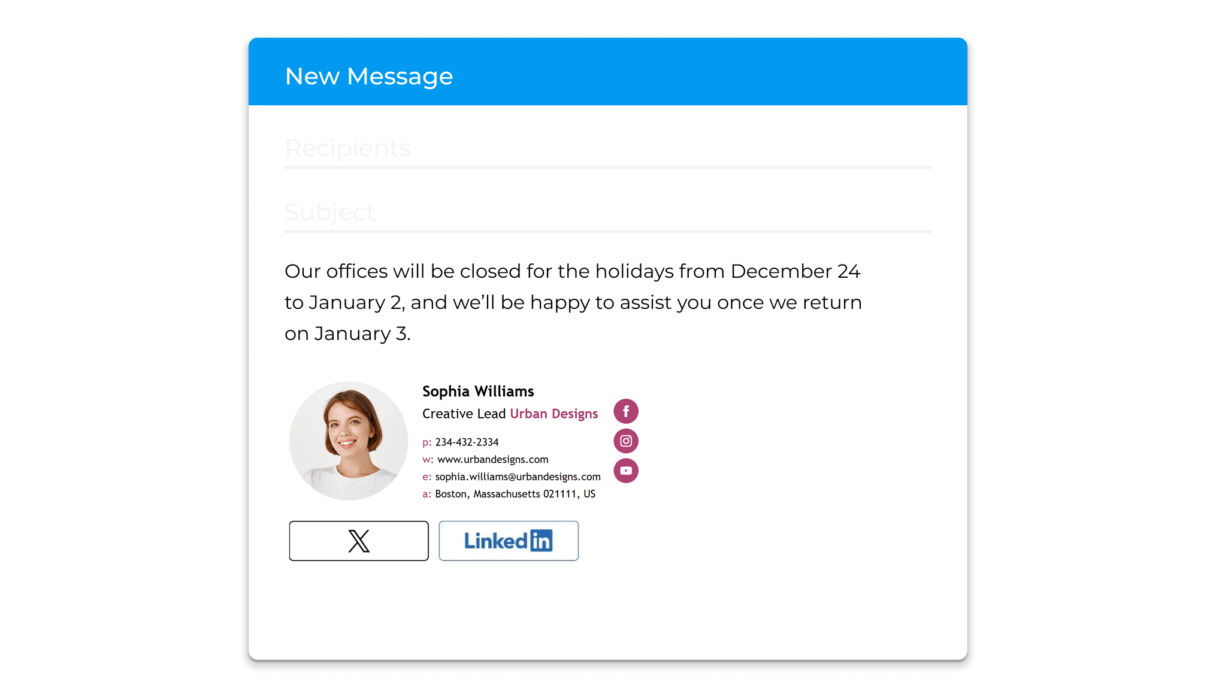The width and height of the screenshot is (1216, 698).
Task: Click the sophia.williams@urbandesigns.com email address
Action: (518, 477)
